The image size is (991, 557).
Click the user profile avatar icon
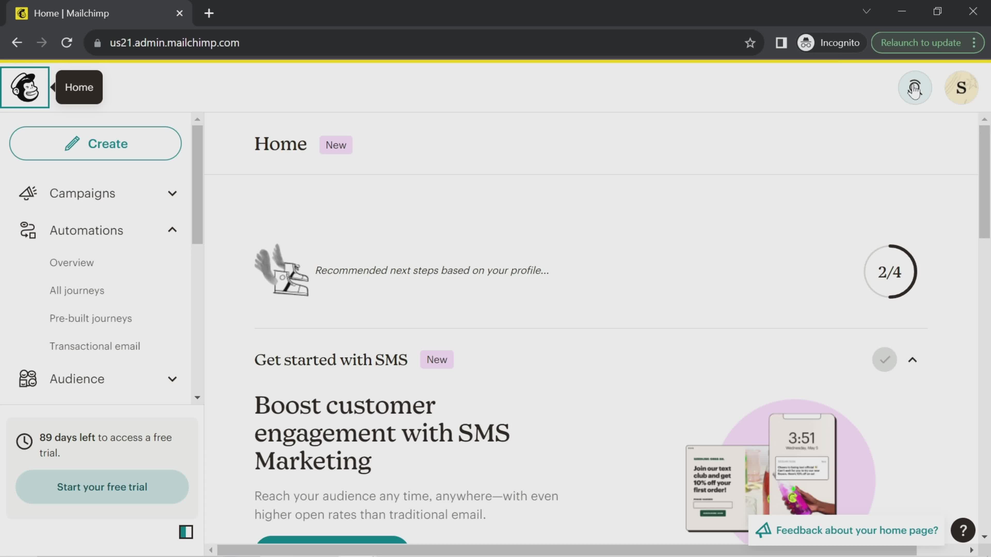(960, 87)
